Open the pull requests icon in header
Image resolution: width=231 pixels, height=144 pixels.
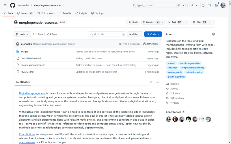click(210, 5)
